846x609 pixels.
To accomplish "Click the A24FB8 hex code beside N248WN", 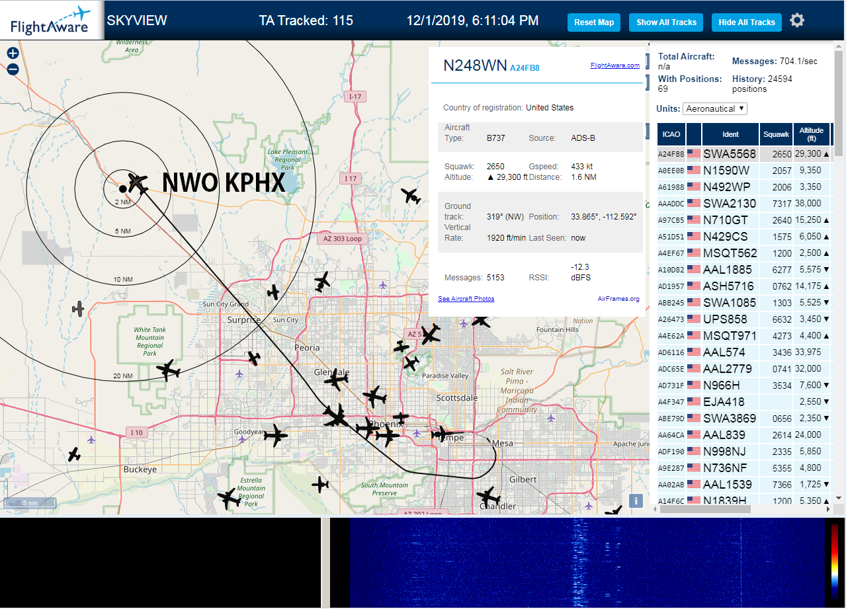I will pyautogui.click(x=525, y=68).
